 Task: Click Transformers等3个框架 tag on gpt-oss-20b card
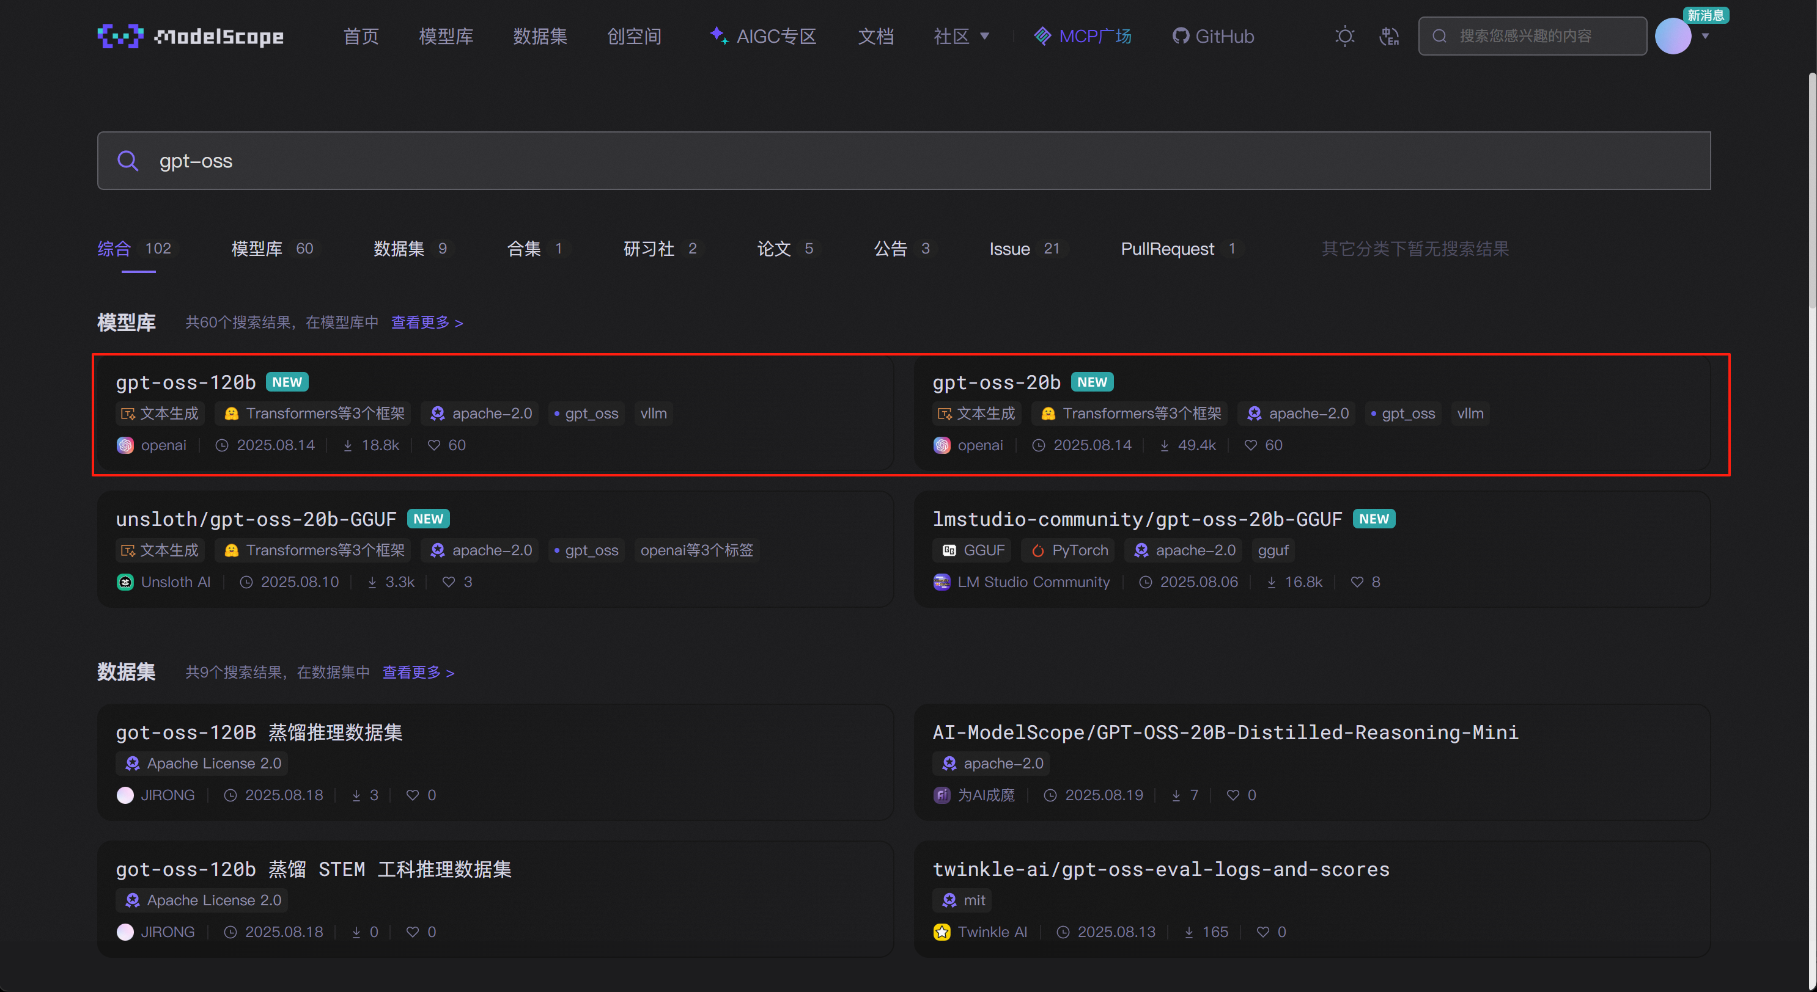coord(1130,414)
